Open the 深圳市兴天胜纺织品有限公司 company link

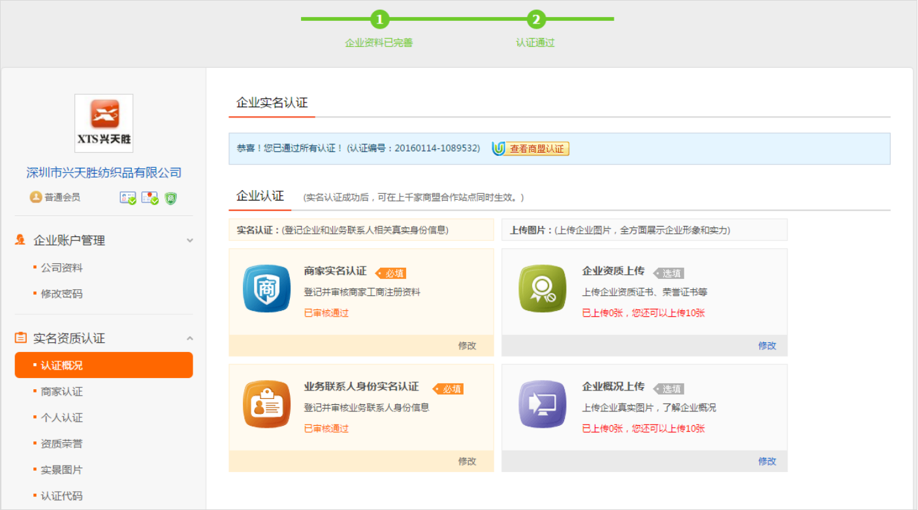pos(104,173)
